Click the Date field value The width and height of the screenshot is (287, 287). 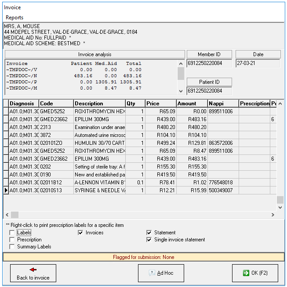coord(258,63)
